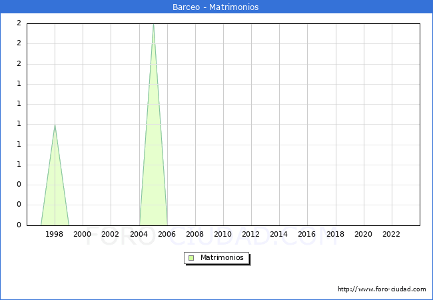Select the 2022 x-axis year label
The width and height of the screenshot is (433, 300).
pyautogui.click(x=391, y=234)
